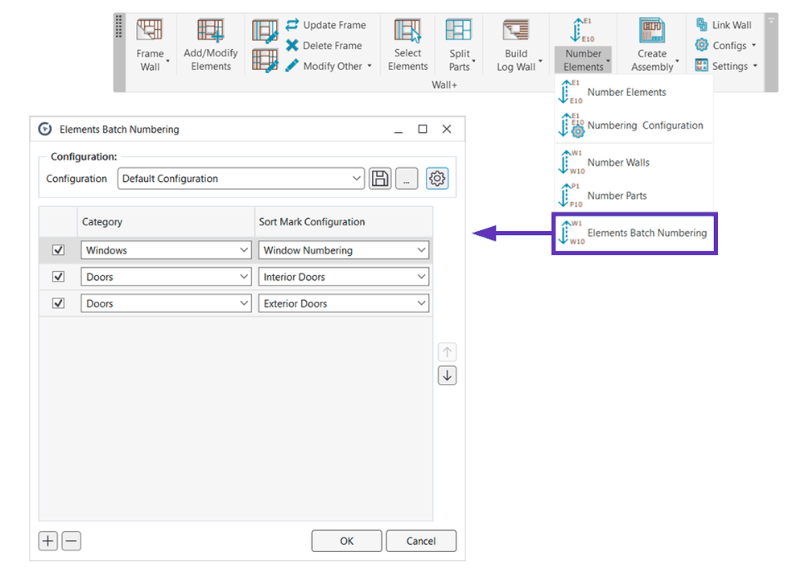
Task: Click the Category column header
Action: pyautogui.click(x=166, y=222)
